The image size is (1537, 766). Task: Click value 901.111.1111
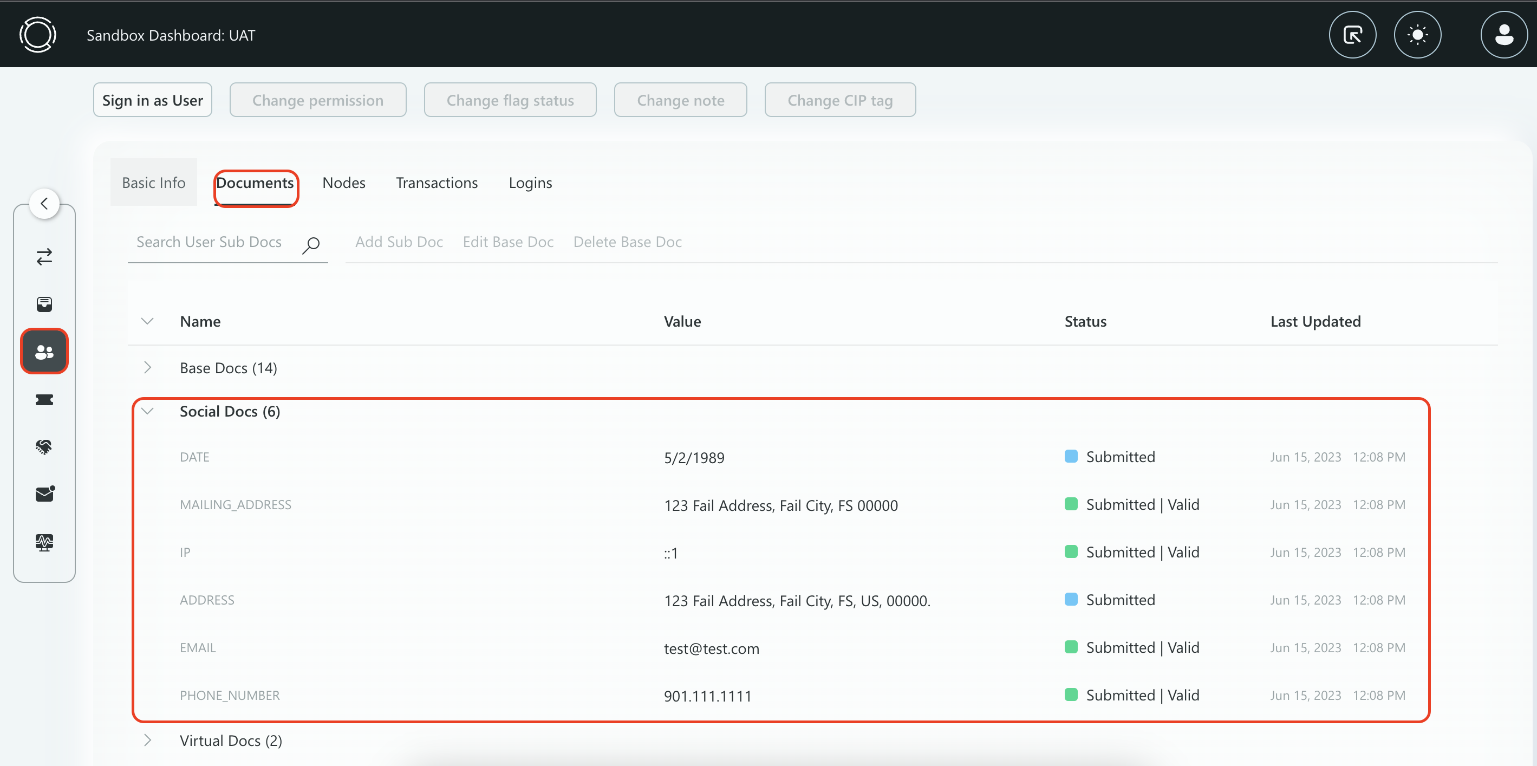pyautogui.click(x=707, y=696)
